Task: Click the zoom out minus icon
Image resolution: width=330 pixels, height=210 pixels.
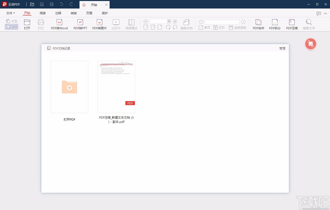Action: coord(146,22)
